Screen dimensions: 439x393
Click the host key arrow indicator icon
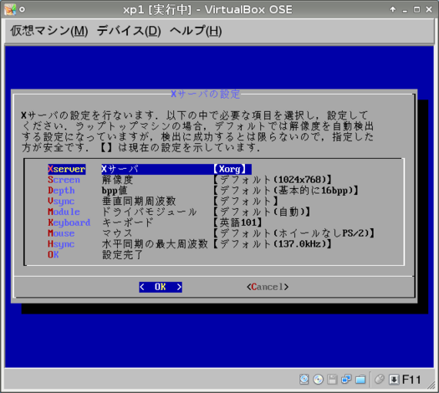tap(394, 380)
